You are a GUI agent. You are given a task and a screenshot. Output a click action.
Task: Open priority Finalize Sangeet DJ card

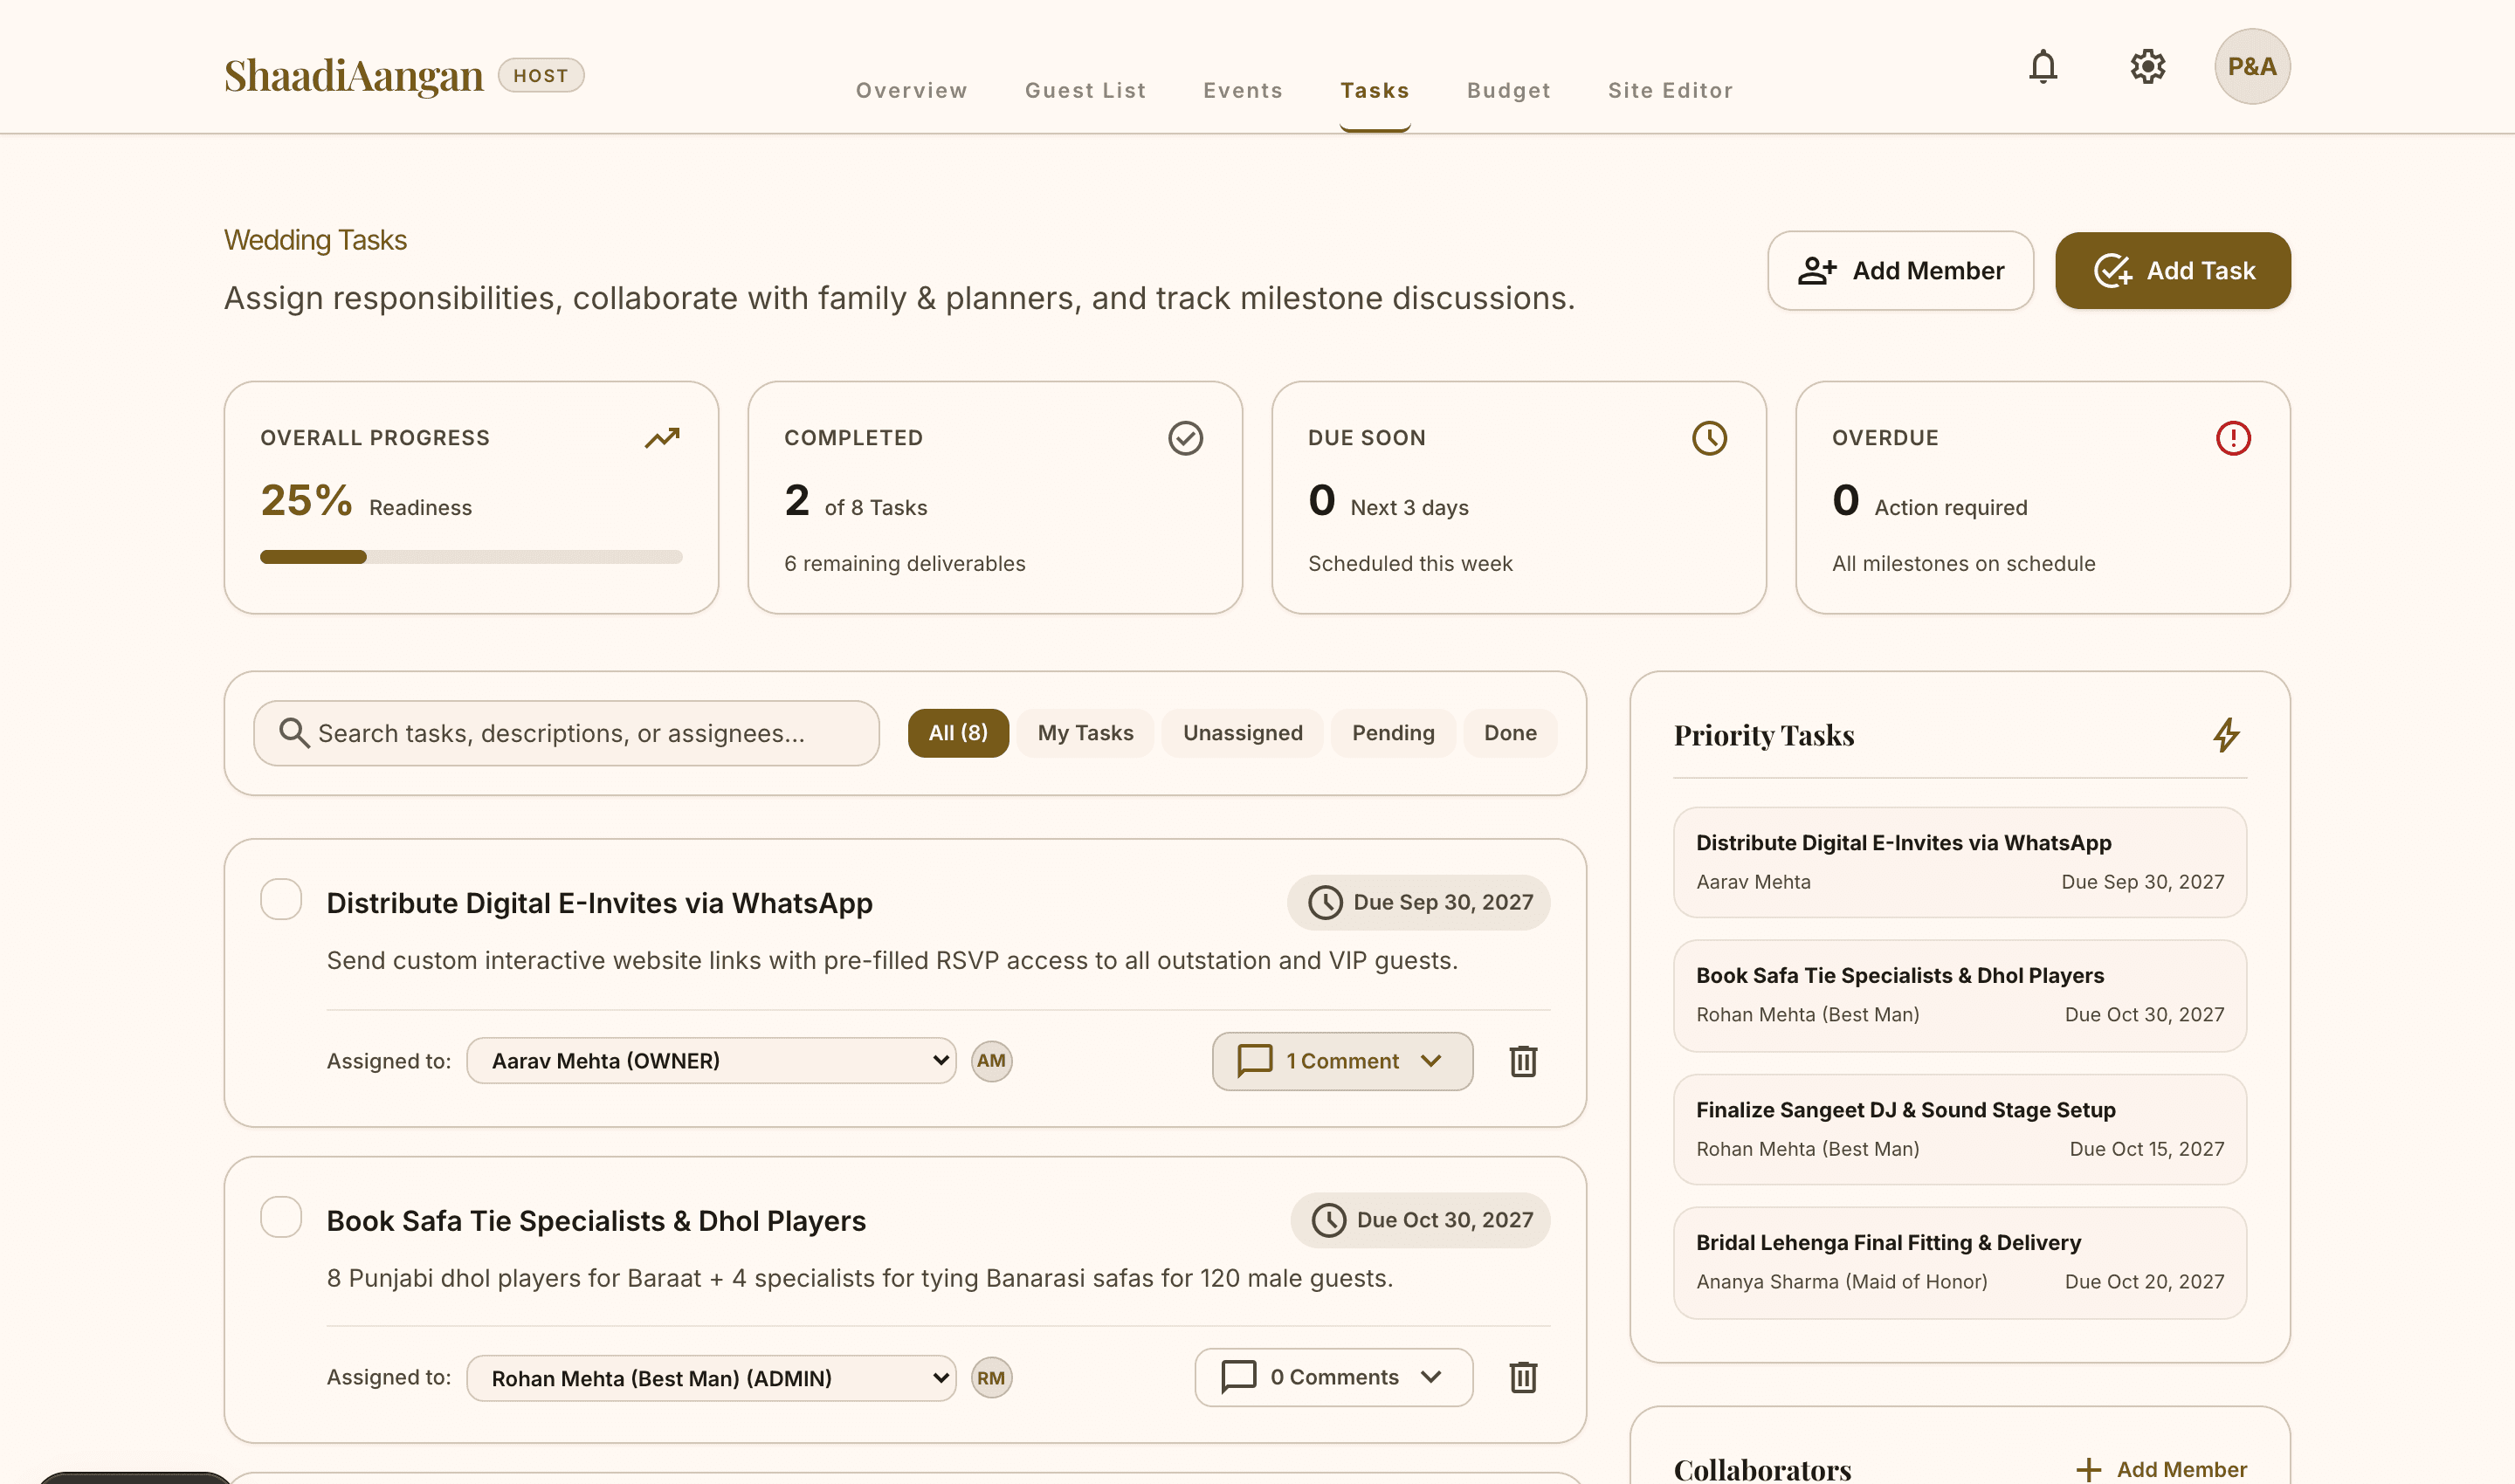(x=1960, y=1130)
